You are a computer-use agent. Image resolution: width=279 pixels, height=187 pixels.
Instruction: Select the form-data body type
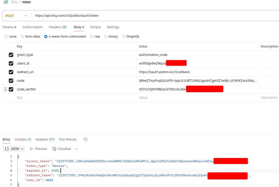click(x=22, y=37)
